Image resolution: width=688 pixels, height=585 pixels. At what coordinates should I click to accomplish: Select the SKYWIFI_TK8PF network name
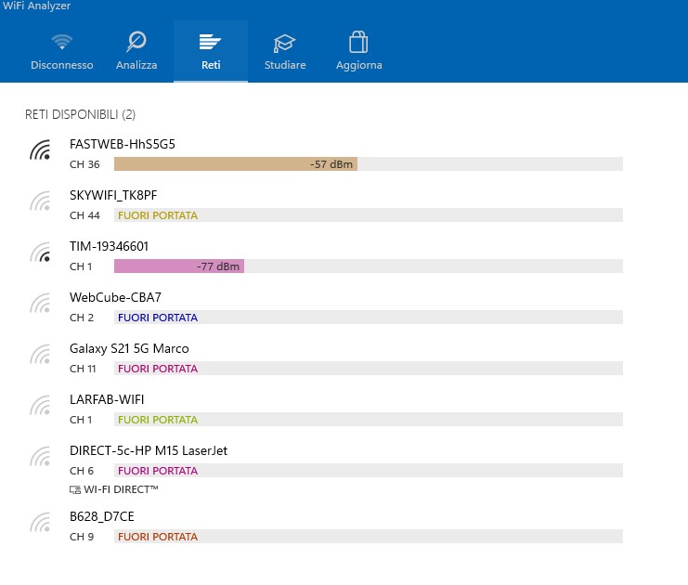113,195
